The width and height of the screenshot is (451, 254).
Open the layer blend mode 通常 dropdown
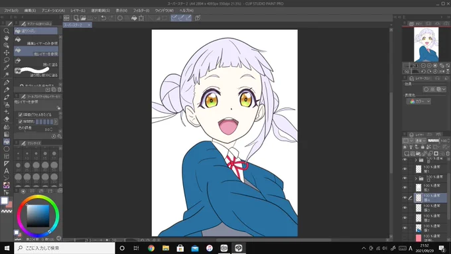coord(420,141)
